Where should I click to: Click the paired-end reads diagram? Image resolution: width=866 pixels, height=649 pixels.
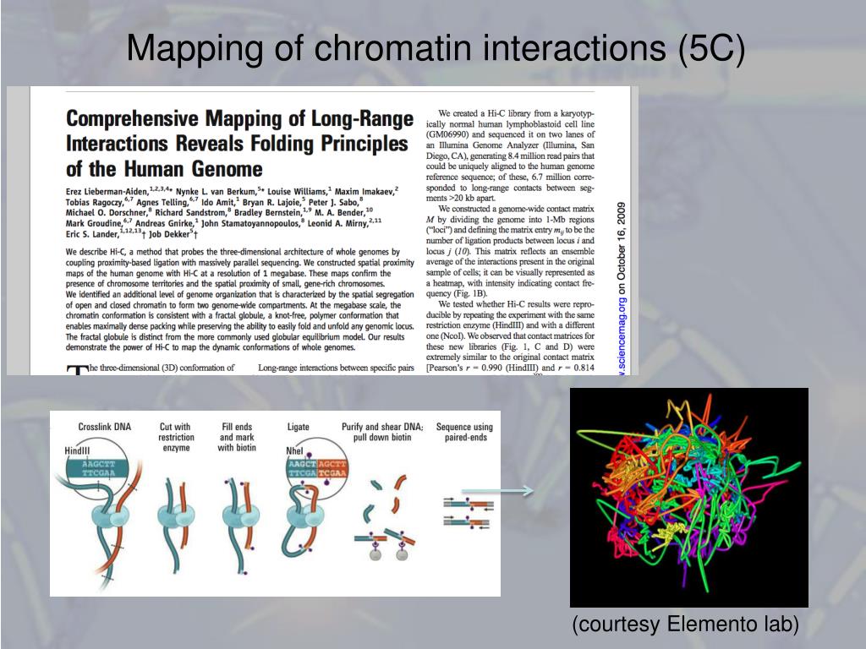pyautogui.click(x=468, y=513)
